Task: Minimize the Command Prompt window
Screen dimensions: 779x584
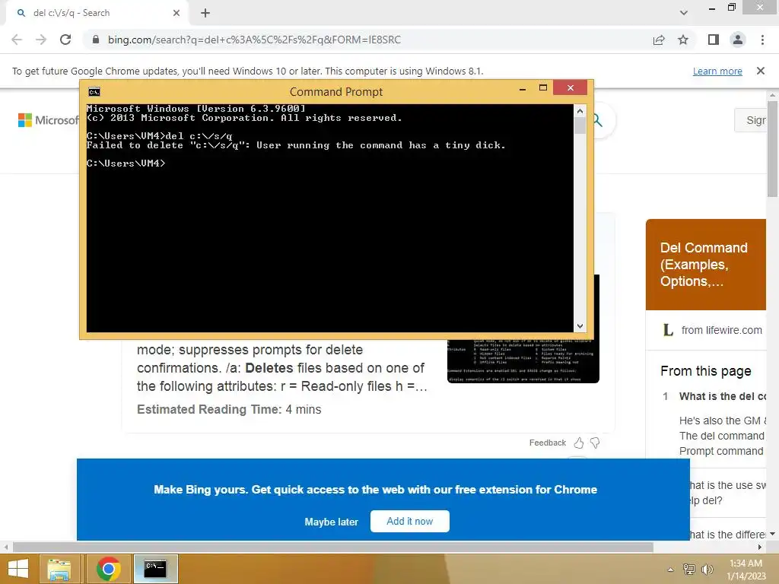Action: (523, 89)
